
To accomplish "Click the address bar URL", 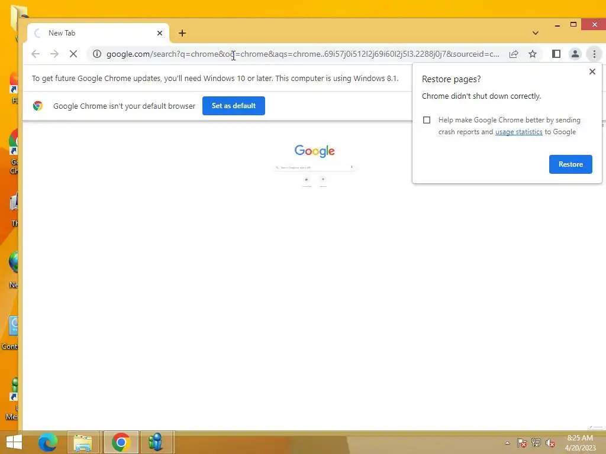I will pos(302,54).
